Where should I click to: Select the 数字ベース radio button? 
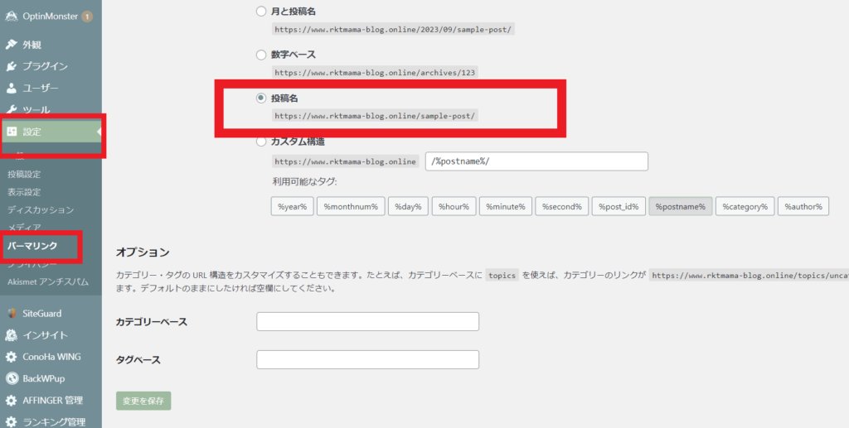(261, 55)
